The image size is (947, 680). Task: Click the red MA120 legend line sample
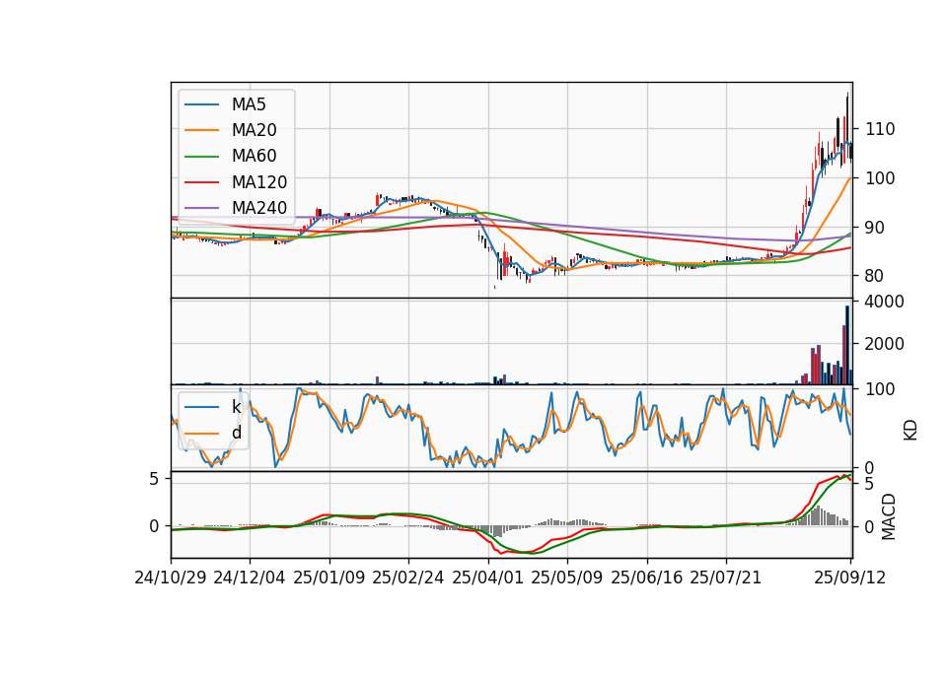coord(201,182)
